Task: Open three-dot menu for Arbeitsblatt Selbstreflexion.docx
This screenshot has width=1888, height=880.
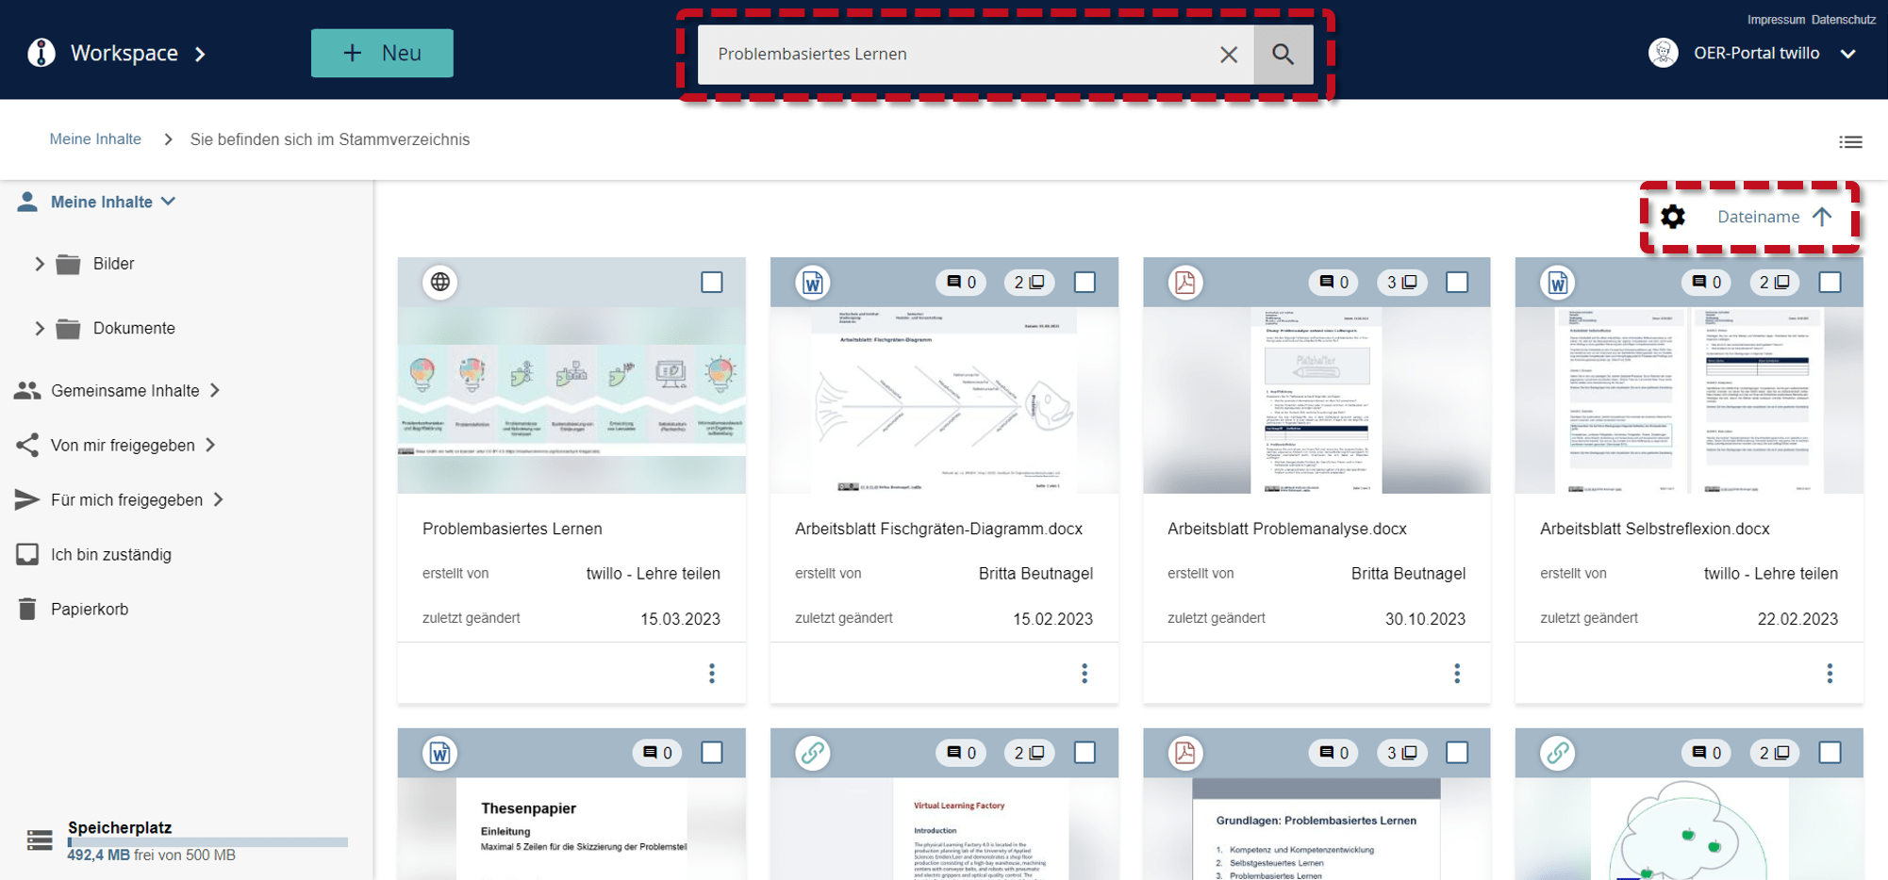Action: click(1830, 673)
